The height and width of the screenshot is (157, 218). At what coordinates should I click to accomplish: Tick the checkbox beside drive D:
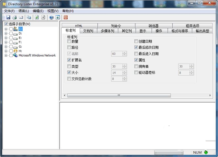coord(11,33)
